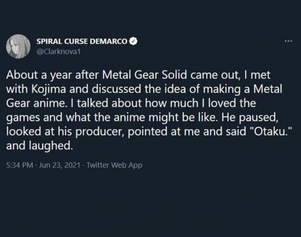The height and width of the screenshot is (237, 301).
Task: Click the 5:34 PM timestamp
Action: 20,165
